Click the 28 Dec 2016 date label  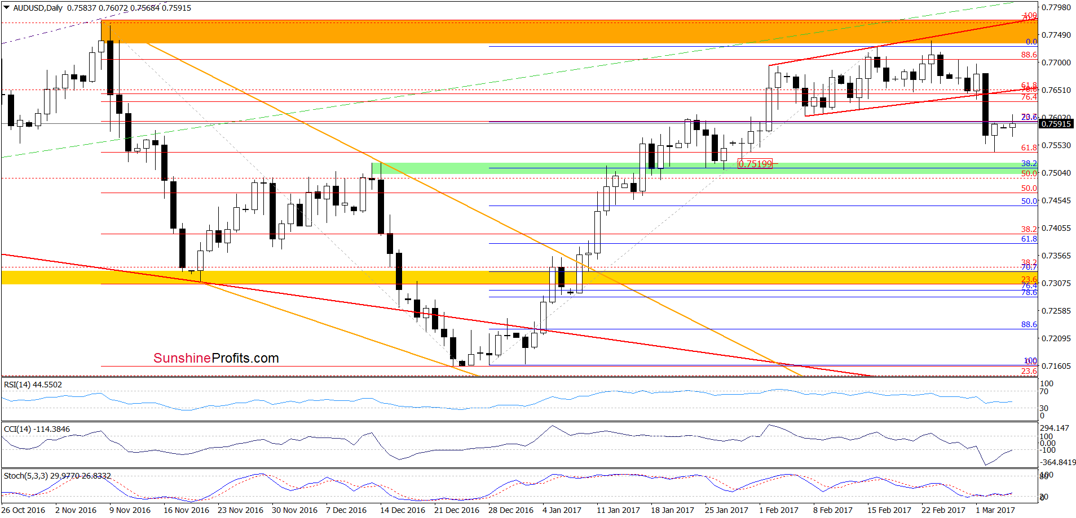511,510
